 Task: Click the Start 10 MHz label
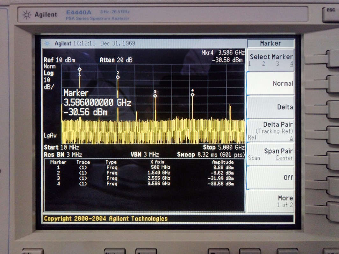[x=61, y=147]
